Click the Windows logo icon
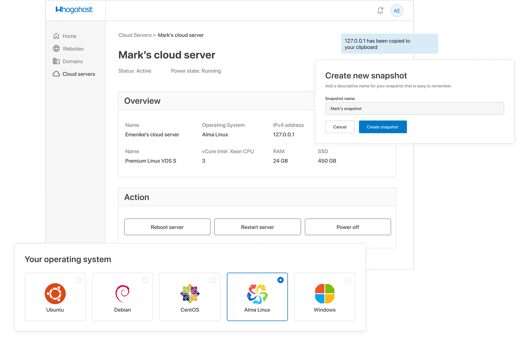Viewport: 529px width, 340px height. (x=325, y=294)
